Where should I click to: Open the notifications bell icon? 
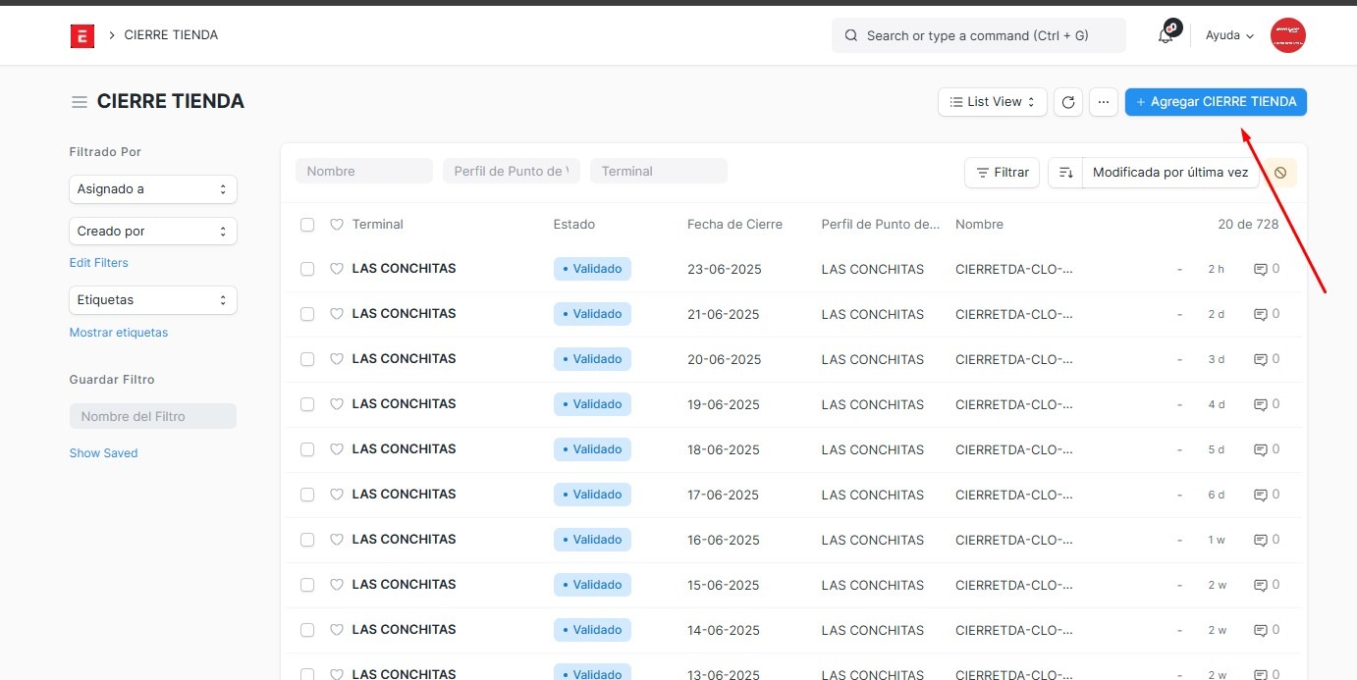click(1167, 35)
